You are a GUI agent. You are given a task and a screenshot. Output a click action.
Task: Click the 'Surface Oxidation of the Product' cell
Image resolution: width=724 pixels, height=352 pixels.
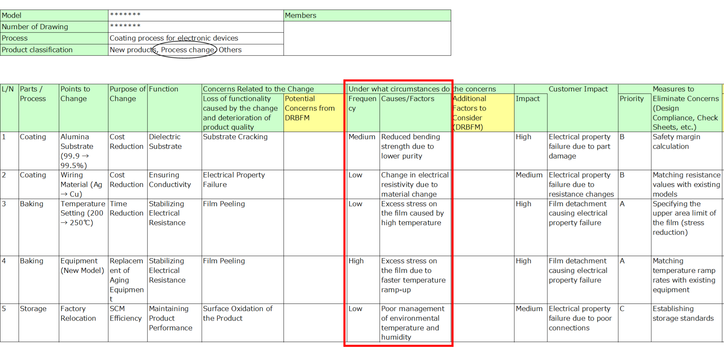coord(242,322)
